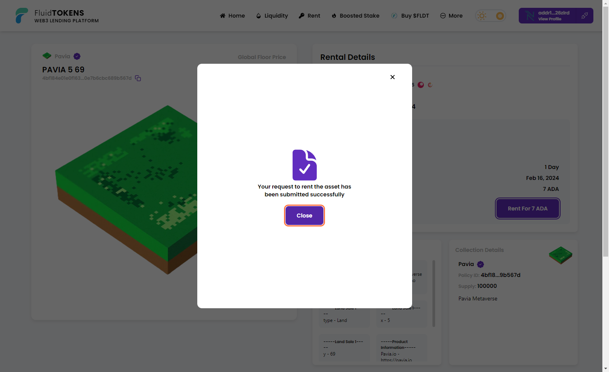Copy the PAVIA 5 69 policy ID
Viewport: 609px width, 372px height.
(x=138, y=78)
